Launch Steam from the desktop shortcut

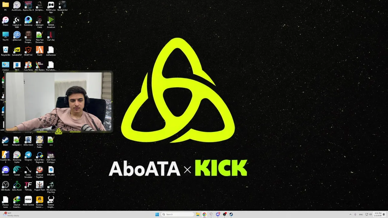pos(5,141)
